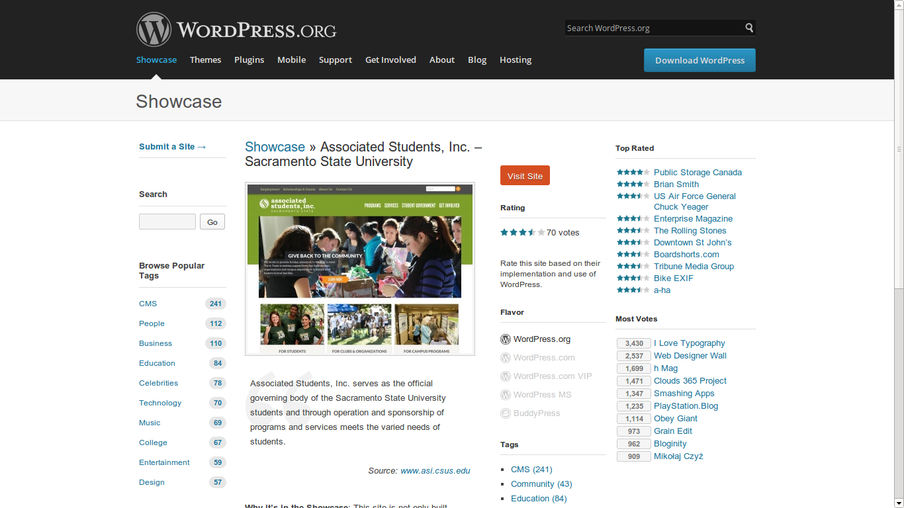Open the Smashing Apps link
This screenshot has width=904, height=508.
click(684, 394)
